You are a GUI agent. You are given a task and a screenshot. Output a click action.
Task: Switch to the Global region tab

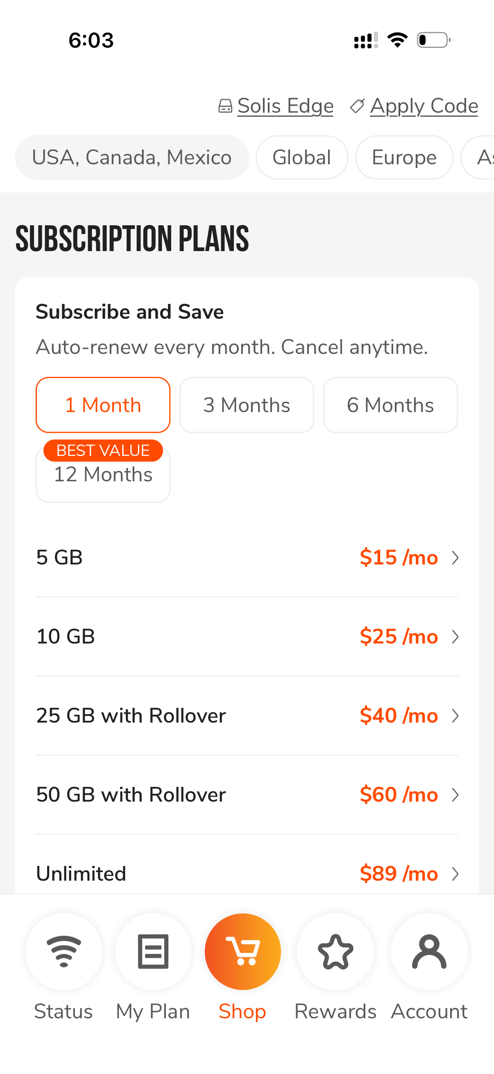pyautogui.click(x=302, y=158)
